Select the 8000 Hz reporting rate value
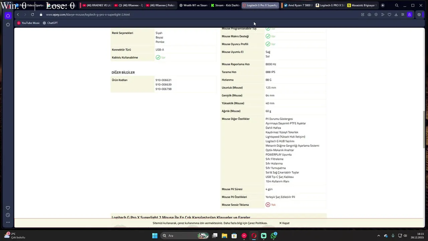428x241 pixels. point(271,64)
